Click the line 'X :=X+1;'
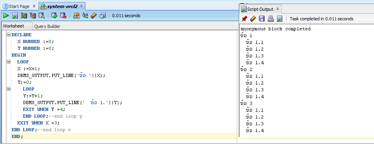This screenshot has height=144, width=374. tap(28, 69)
